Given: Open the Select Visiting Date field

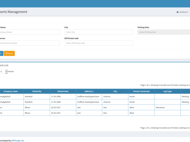Looking at the screenshot, I should click(x=164, y=32).
